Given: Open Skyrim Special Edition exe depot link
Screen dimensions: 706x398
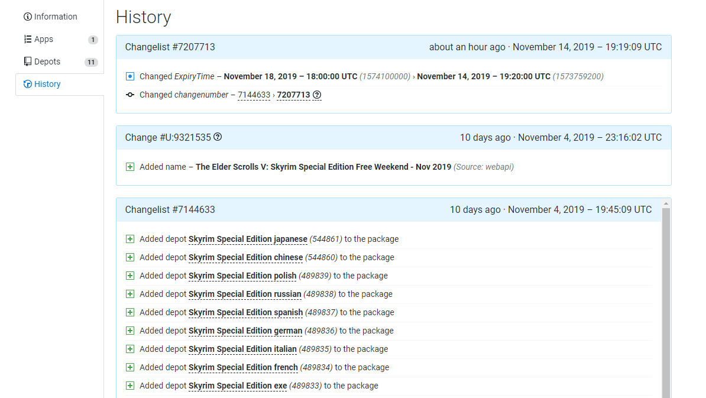Looking at the screenshot, I should (x=238, y=386).
